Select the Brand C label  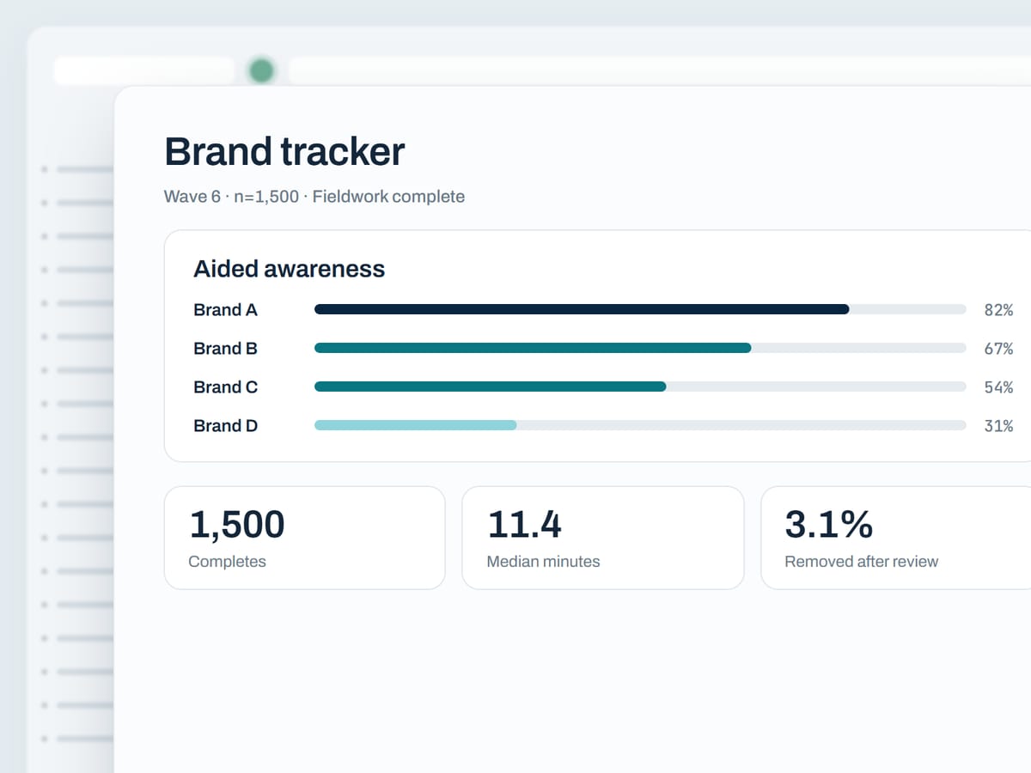click(x=225, y=387)
